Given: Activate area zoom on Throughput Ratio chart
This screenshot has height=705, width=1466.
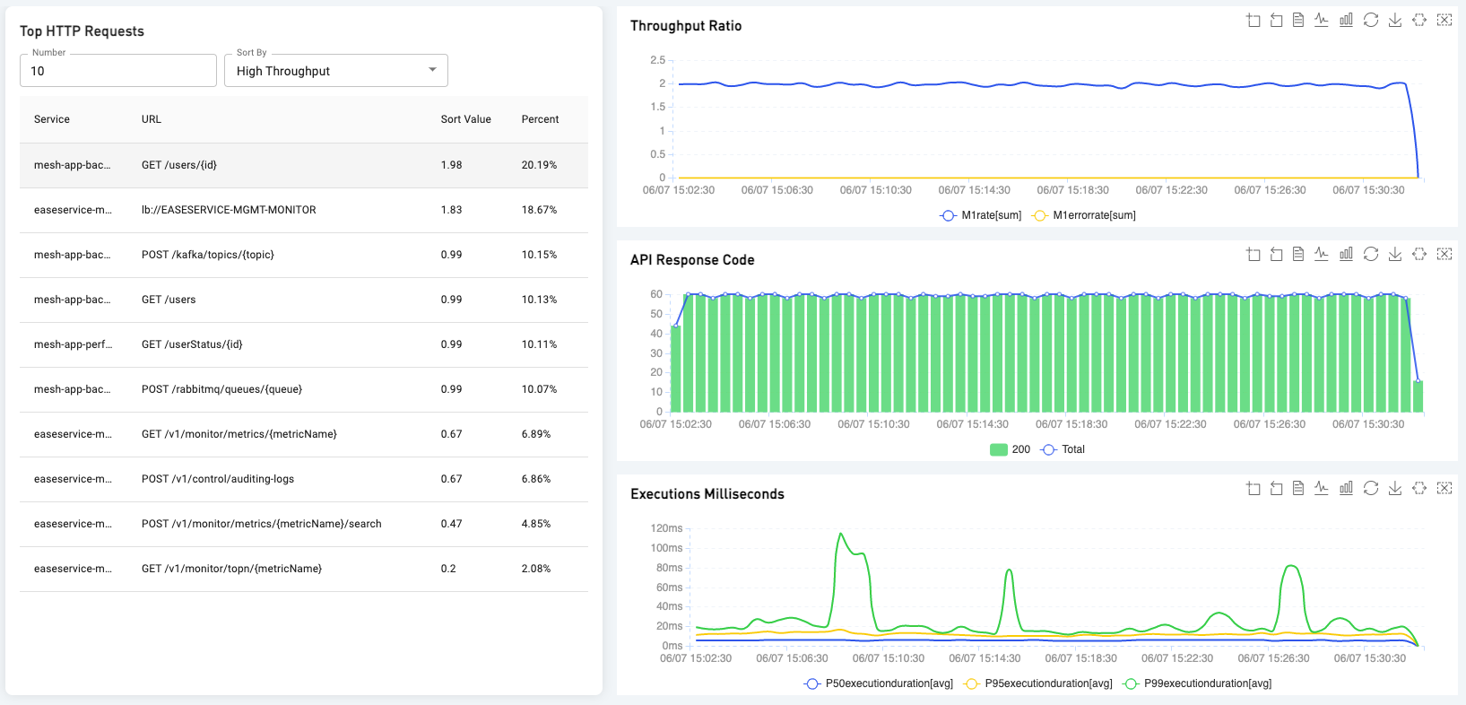Looking at the screenshot, I should pos(1253,20).
